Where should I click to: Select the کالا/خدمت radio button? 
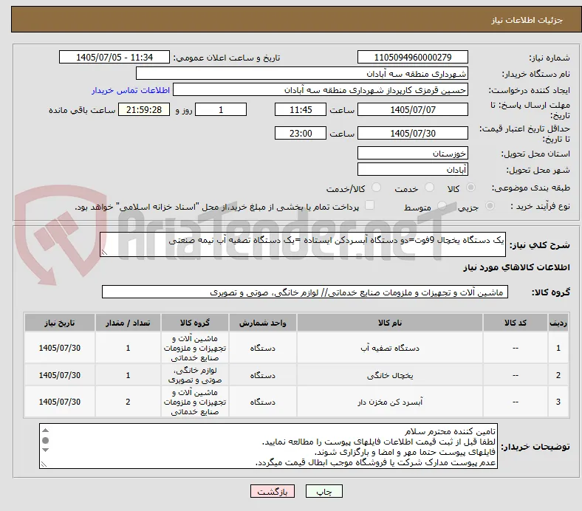point(376,188)
